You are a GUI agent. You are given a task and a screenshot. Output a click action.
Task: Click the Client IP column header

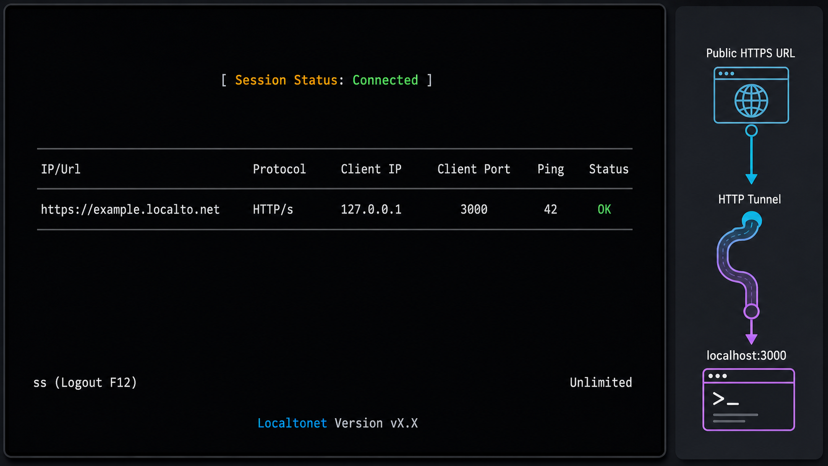[x=371, y=169]
